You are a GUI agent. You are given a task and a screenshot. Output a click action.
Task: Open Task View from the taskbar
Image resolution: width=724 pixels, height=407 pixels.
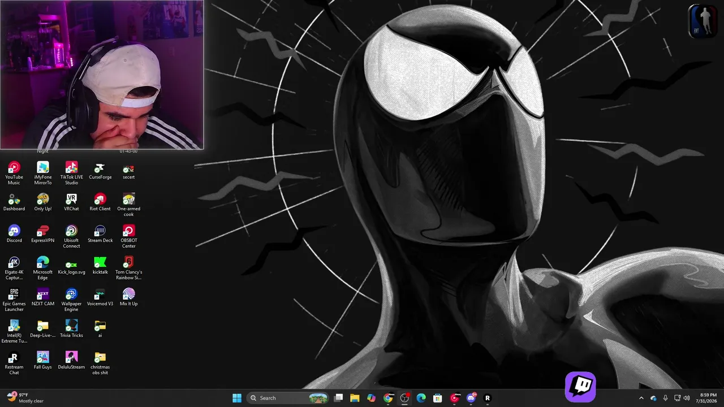pyautogui.click(x=338, y=398)
